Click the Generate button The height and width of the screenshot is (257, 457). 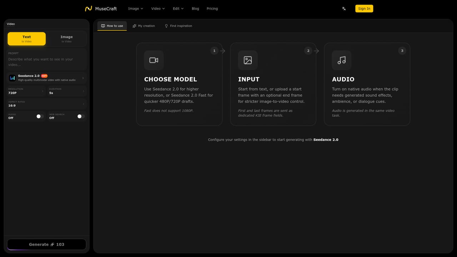pos(47,245)
